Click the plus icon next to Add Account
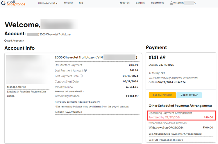218x144 pixels. 6,40
